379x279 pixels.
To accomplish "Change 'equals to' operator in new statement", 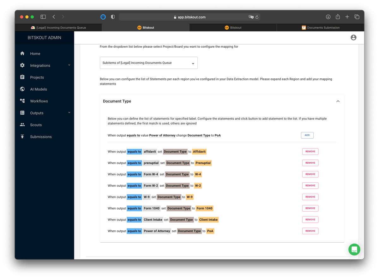I will coord(133,135).
